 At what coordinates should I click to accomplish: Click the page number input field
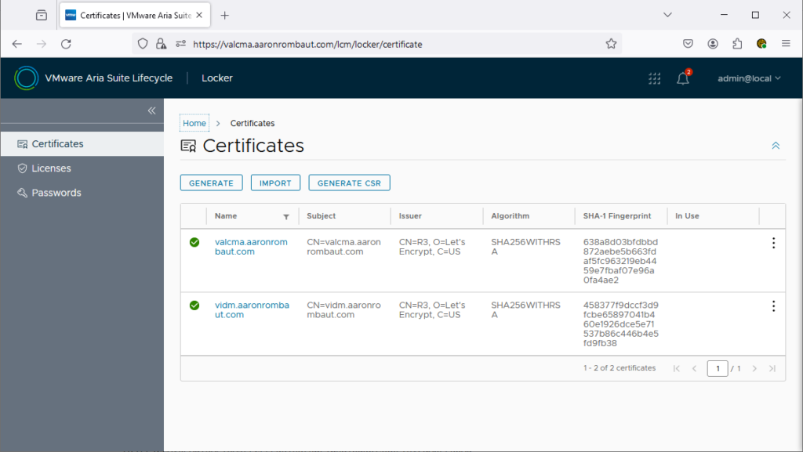(x=717, y=368)
